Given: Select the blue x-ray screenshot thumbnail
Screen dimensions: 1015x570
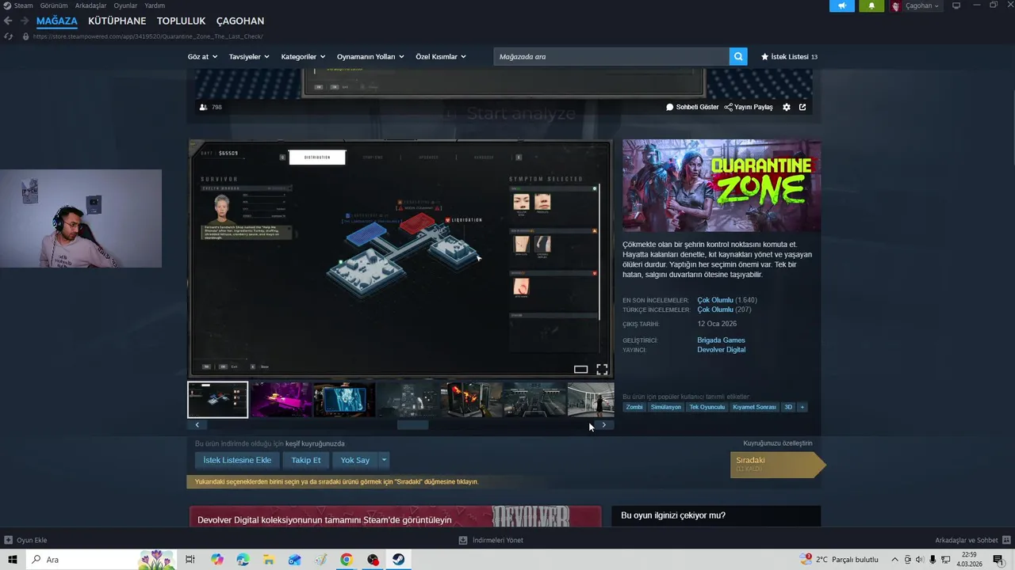Looking at the screenshot, I should (x=344, y=400).
